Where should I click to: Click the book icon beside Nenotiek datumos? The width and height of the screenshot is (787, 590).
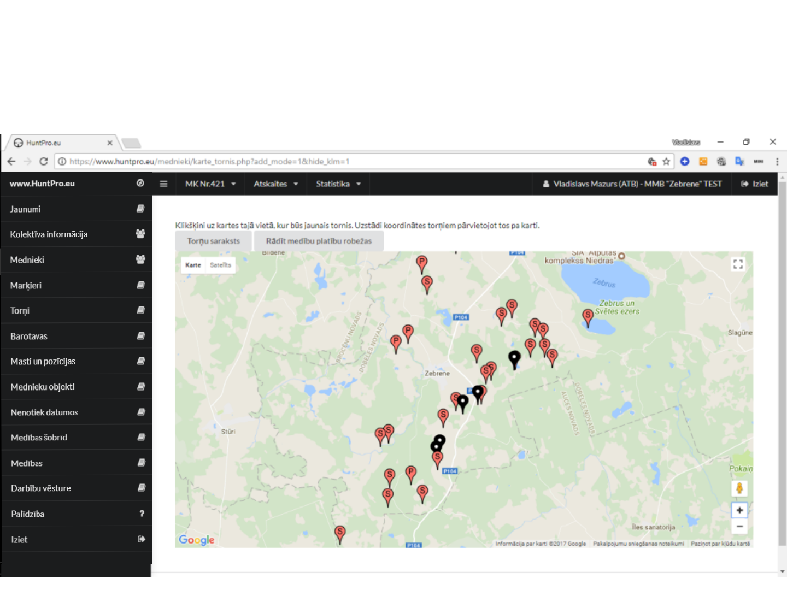click(x=140, y=412)
